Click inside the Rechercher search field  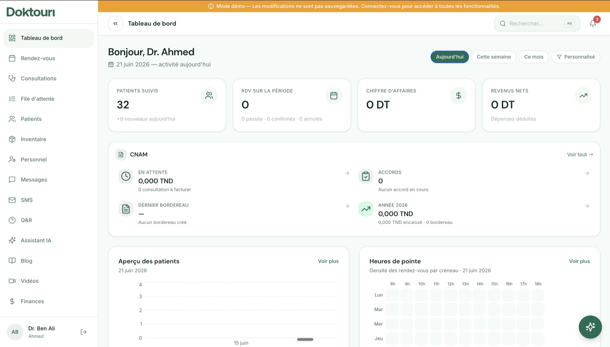pos(537,23)
